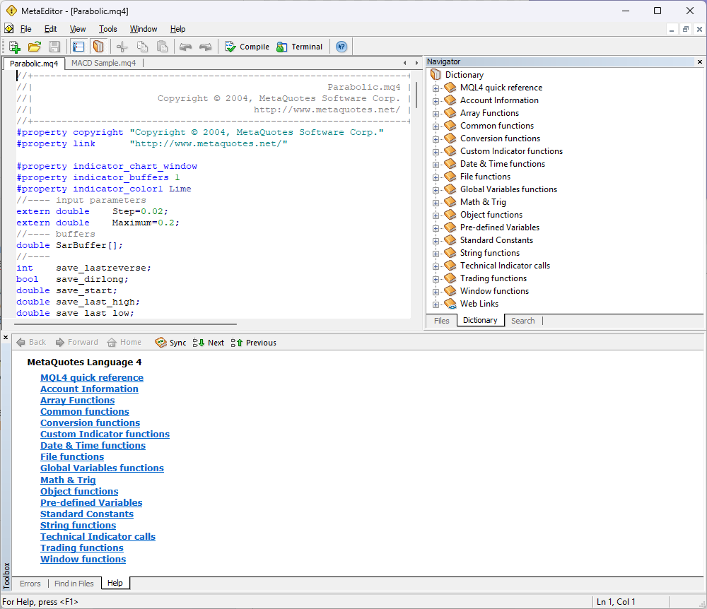Image resolution: width=707 pixels, height=609 pixels.
Task: Click the editor vertical scrollbar thumb
Action: (416, 95)
